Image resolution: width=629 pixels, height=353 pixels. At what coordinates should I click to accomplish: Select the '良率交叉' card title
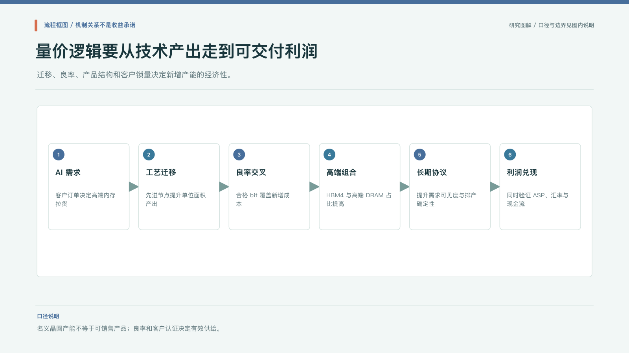tap(251, 172)
